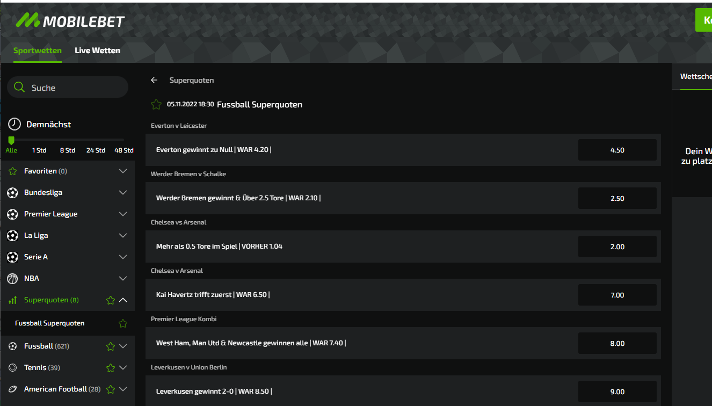Select odds 4.50 for Everton gewinnt zu Null
Screen dimensions: 712x406
coord(617,150)
